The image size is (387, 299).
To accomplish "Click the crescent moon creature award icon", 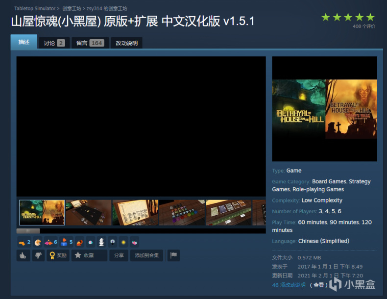I will point(38,243).
